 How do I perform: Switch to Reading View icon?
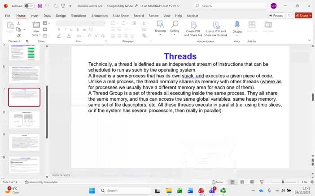point(252,182)
